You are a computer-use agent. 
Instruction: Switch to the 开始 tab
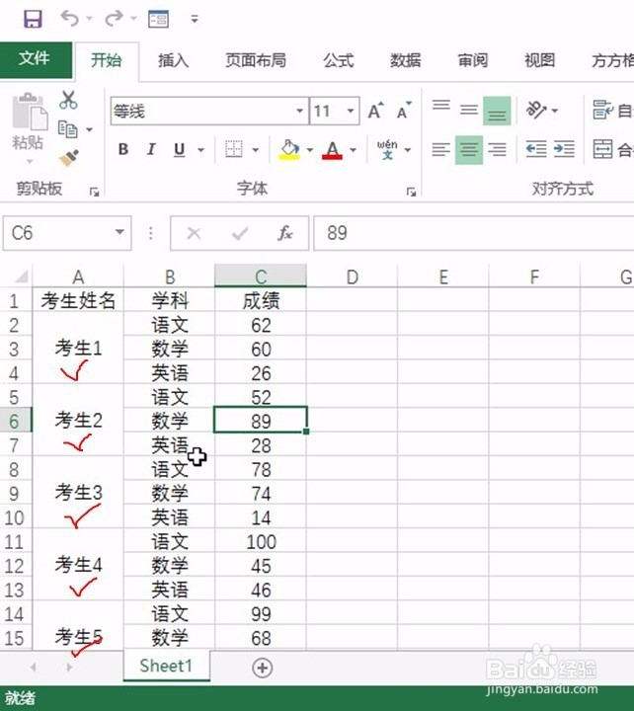(107, 60)
